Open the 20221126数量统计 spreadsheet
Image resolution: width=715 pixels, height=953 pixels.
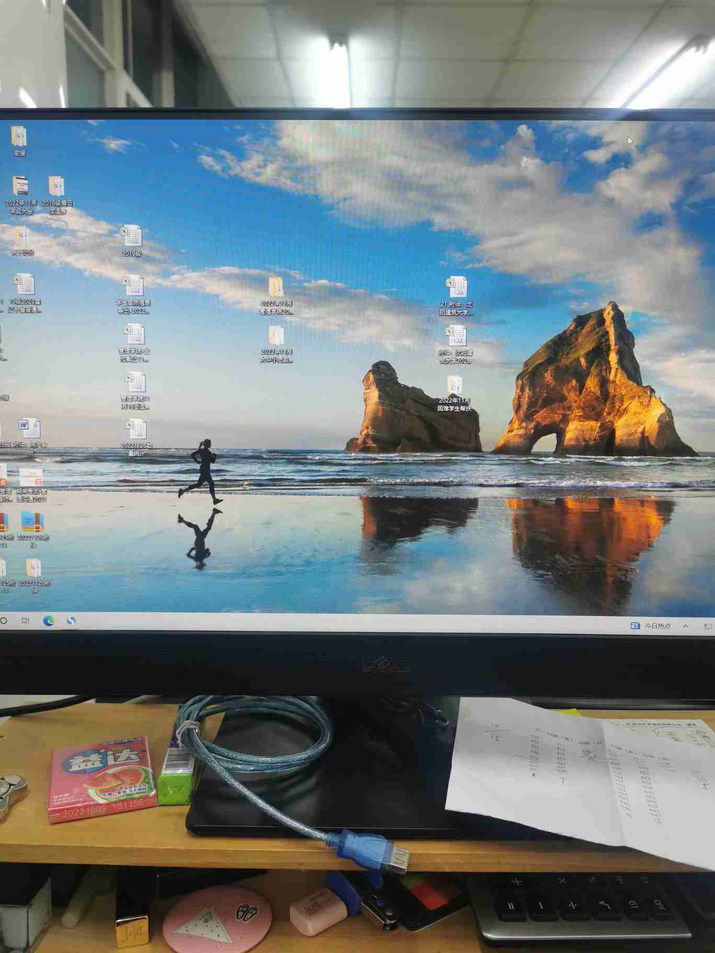[136, 431]
